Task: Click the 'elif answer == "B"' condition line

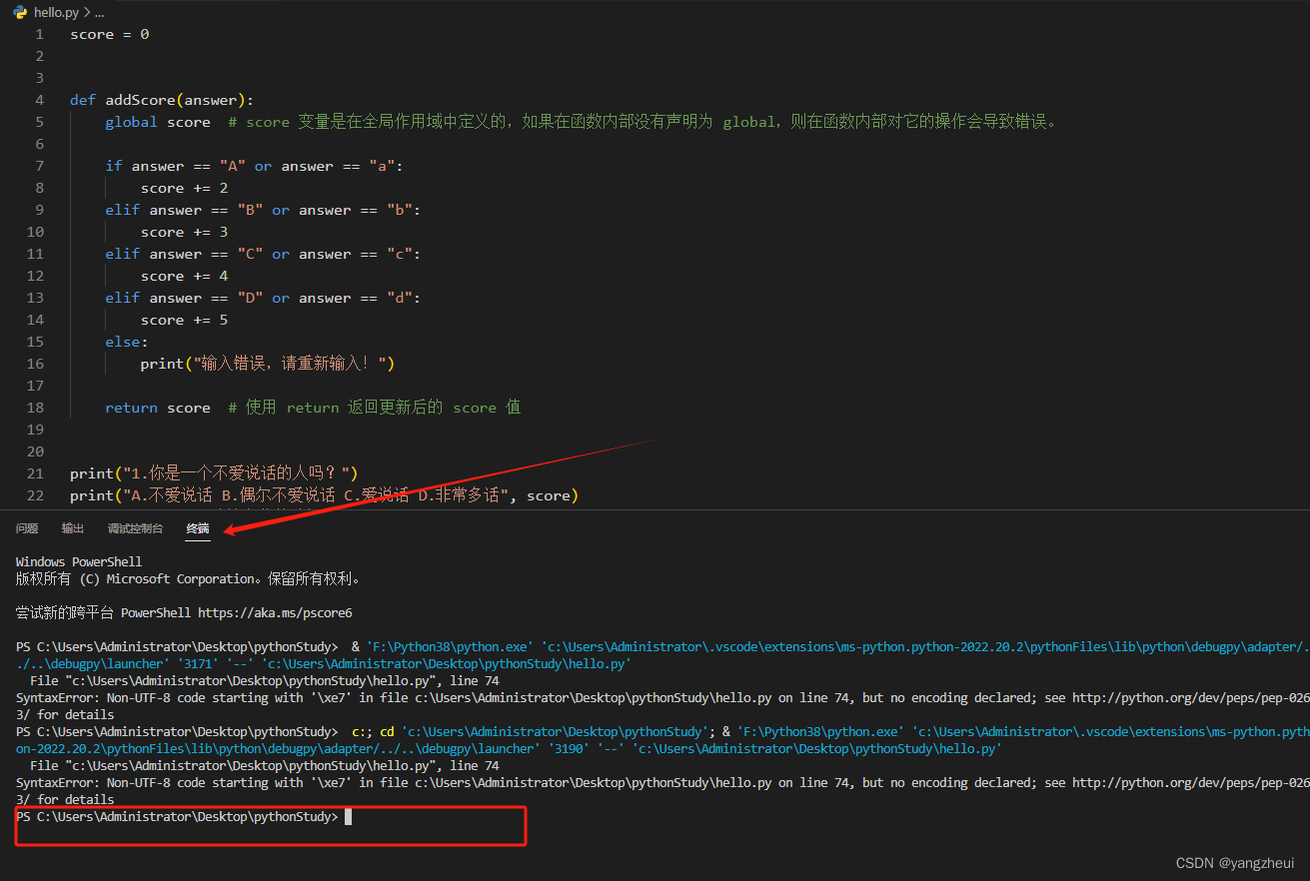Action: point(263,210)
